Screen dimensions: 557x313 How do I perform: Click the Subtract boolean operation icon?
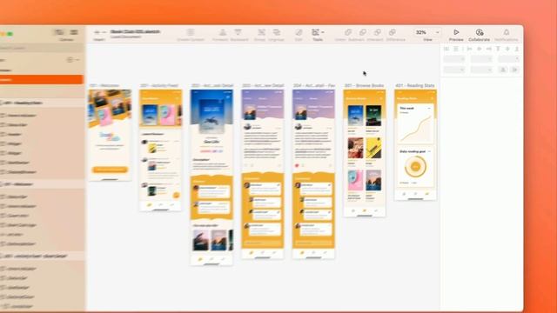pos(362,33)
